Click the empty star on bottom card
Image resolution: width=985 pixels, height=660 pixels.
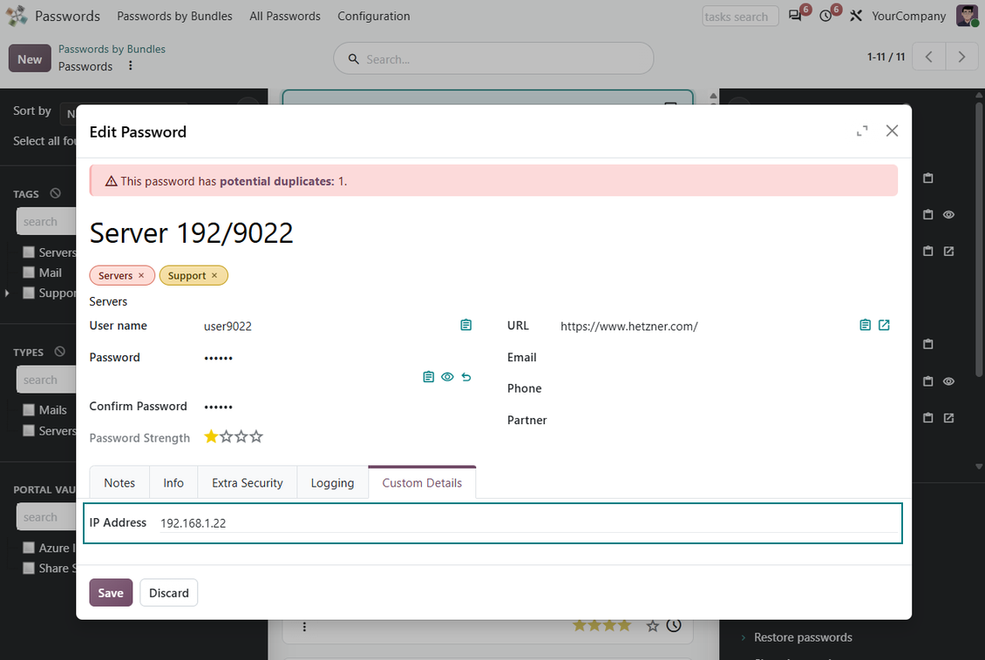click(653, 625)
